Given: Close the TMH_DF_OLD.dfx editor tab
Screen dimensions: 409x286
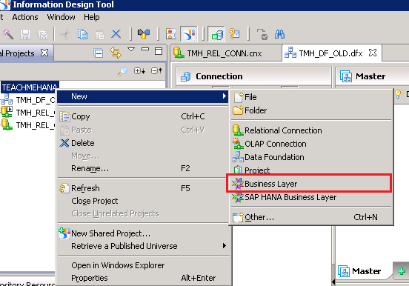Looking at the screenshot, I should pos(373,53).
